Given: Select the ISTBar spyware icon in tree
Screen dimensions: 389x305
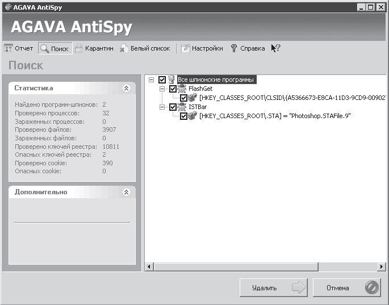Looking at the screenshot, I should (x=182, y=107).
